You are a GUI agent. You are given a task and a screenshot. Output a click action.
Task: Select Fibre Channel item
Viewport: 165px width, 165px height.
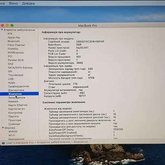pos(16,45)
